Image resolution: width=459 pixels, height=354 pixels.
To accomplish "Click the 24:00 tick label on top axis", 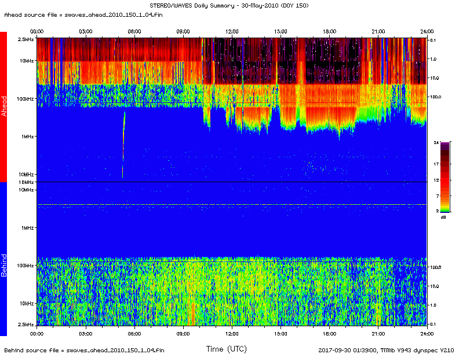I will 427,31.
